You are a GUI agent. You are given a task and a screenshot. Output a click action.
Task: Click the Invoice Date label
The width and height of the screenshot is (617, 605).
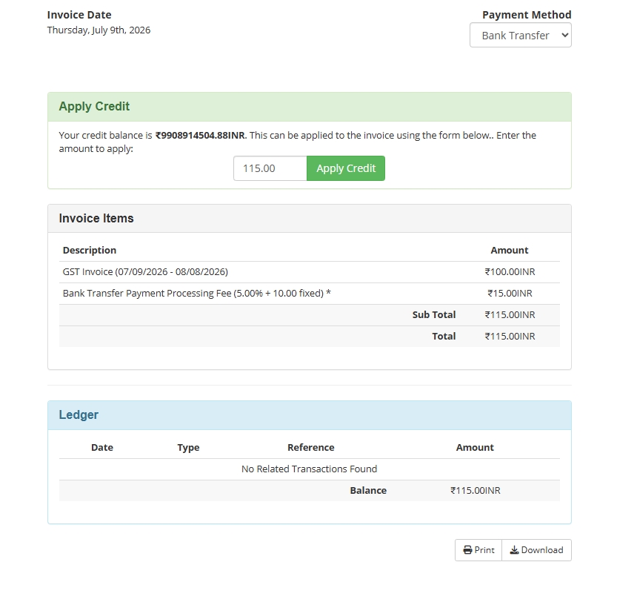pyautogui.click(x=79, y=15)
